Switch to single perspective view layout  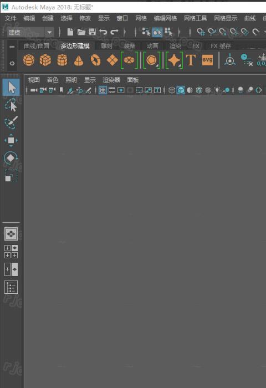pos(11,234)
